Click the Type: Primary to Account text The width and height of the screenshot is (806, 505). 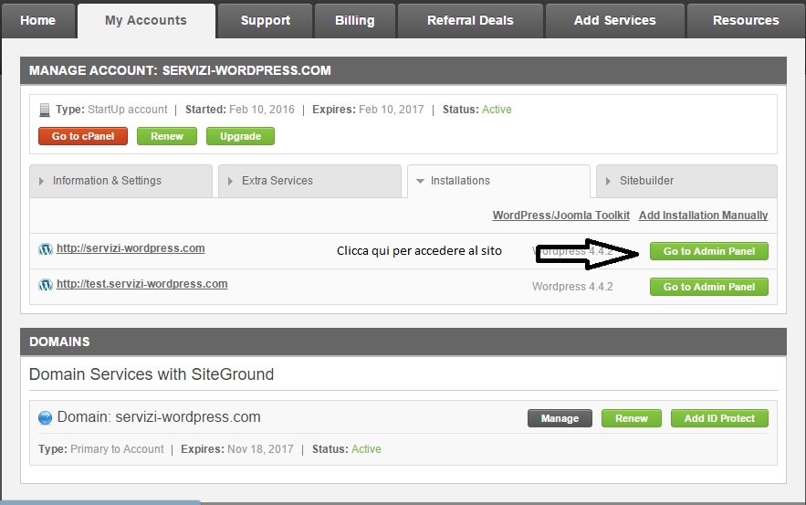pyautogui.click(x=100, y=449)
